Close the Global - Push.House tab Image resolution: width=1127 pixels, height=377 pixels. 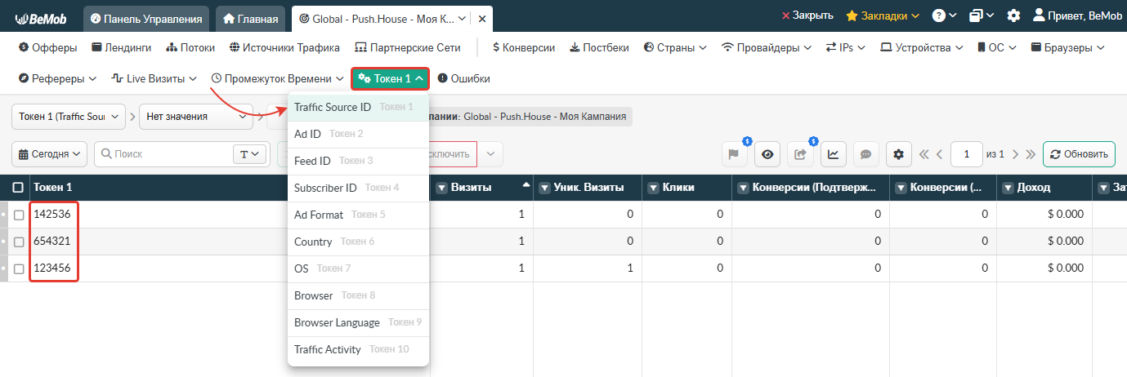coord(482,18)
